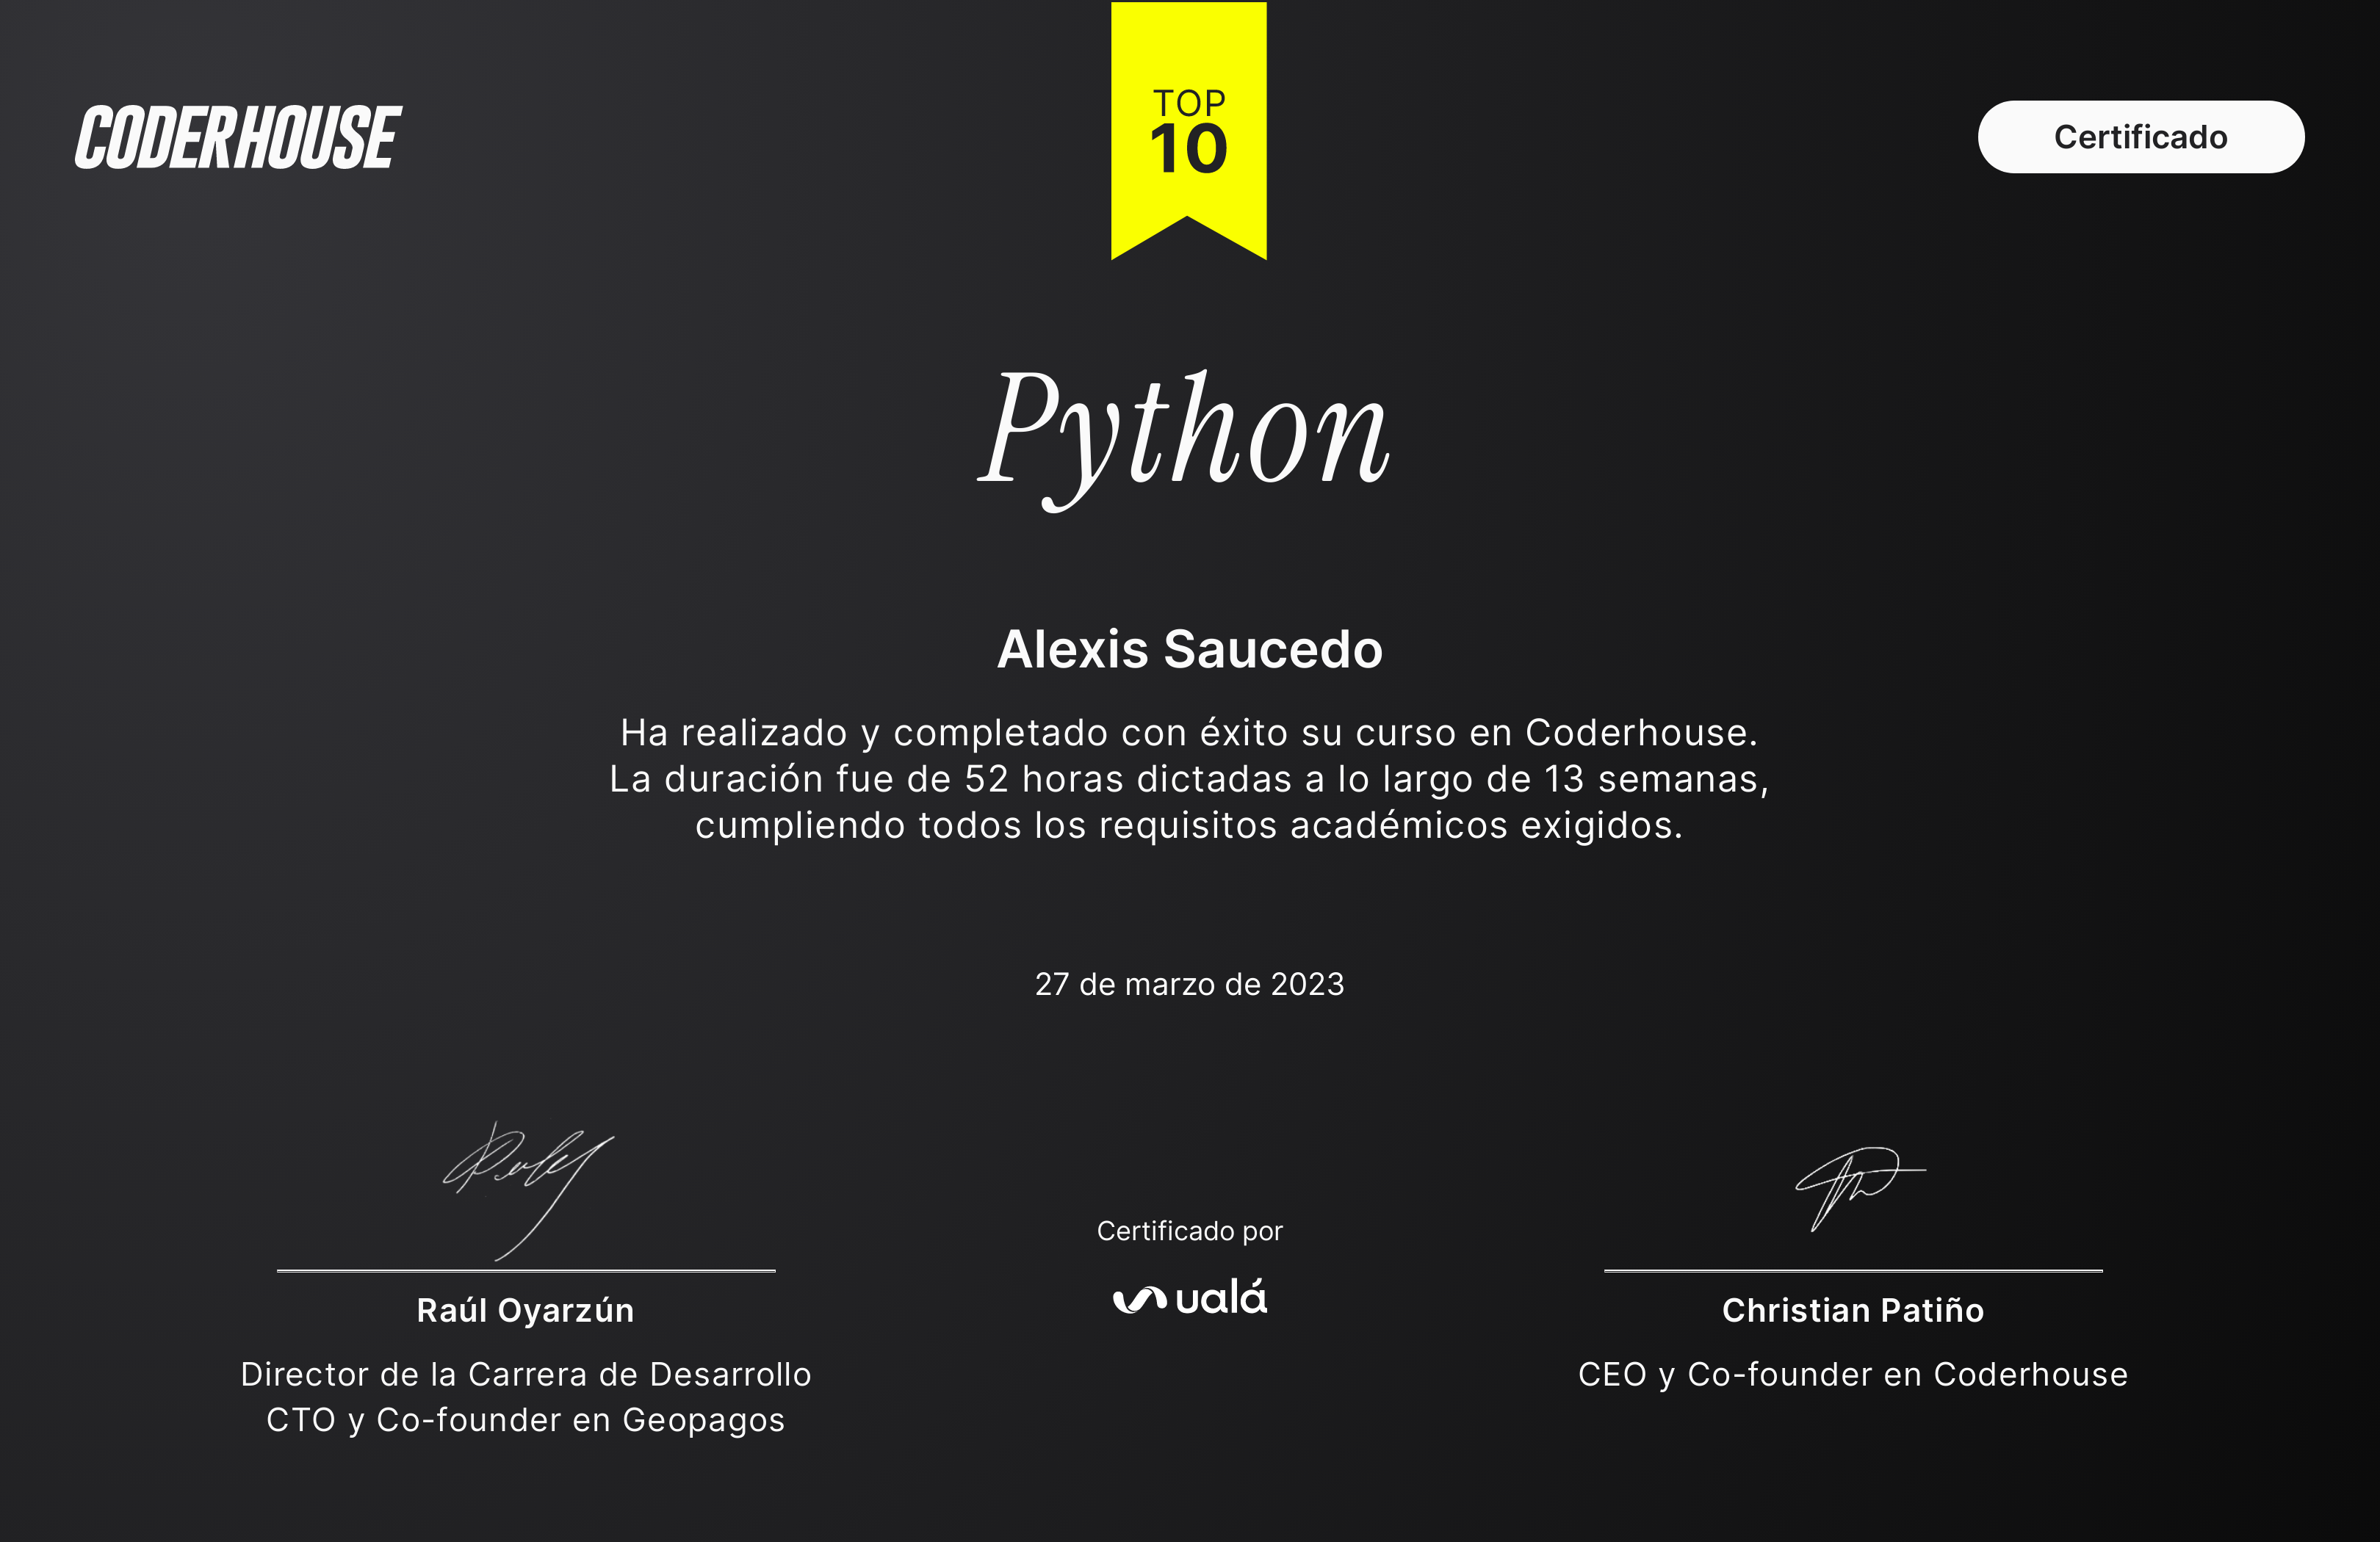Screen dimensions: 2380x1542
Task: Click the name Raúl Oyarzún
Action: tap(525, 1310)
